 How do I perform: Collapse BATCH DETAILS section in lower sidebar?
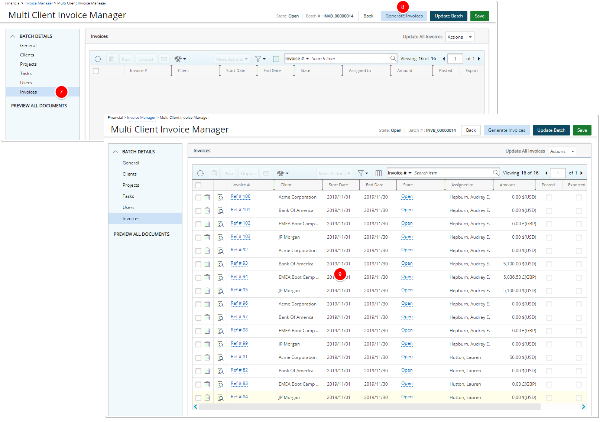116,152
